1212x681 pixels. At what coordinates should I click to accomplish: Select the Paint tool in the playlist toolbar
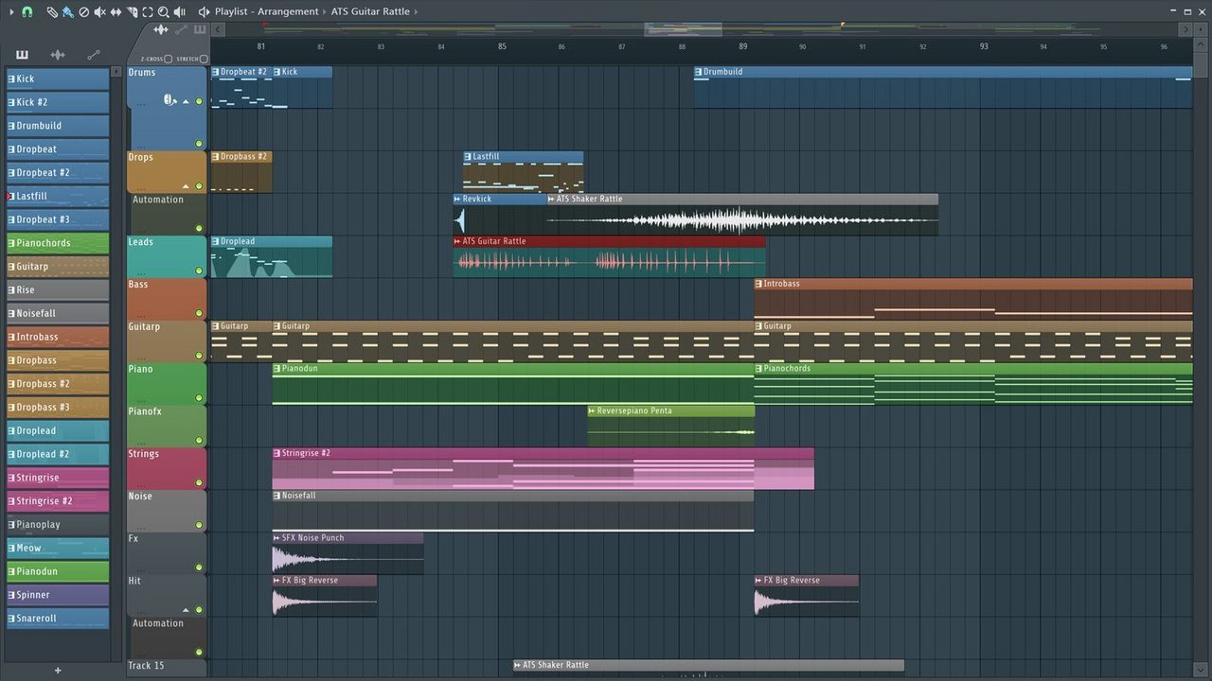pos(69,11)
